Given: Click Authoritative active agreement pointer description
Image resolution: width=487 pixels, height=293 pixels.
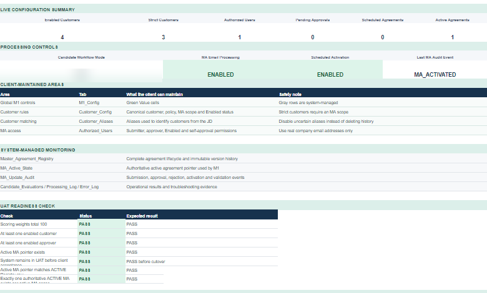Looking at the screenshot, I should (x=173, y=168).
